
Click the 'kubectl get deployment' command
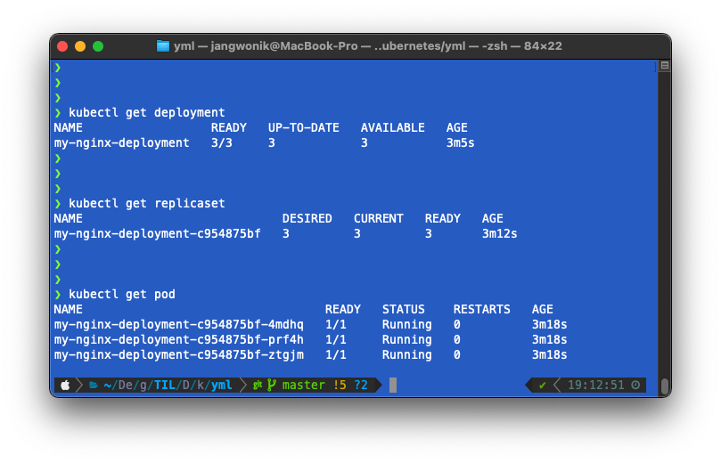coord(147,112)
